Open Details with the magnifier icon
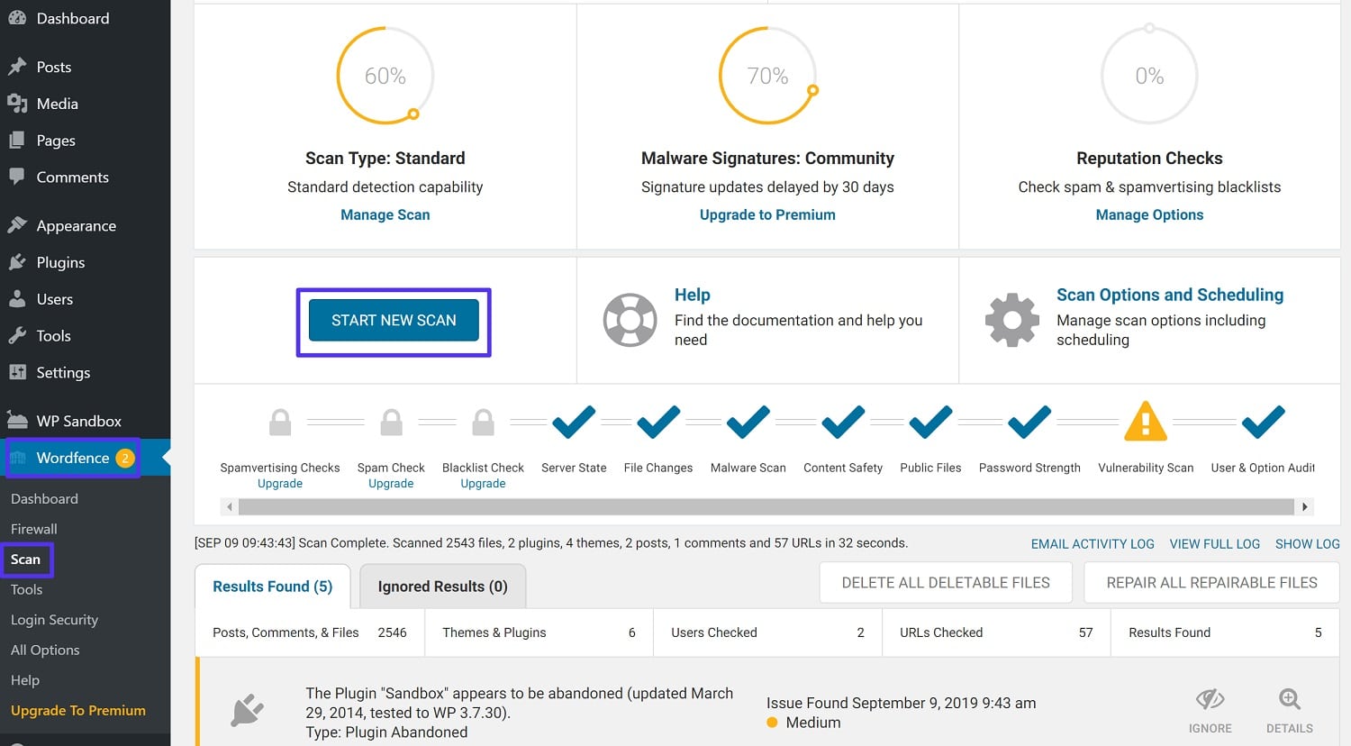 pyautogui.click(x=1289, y=699)
